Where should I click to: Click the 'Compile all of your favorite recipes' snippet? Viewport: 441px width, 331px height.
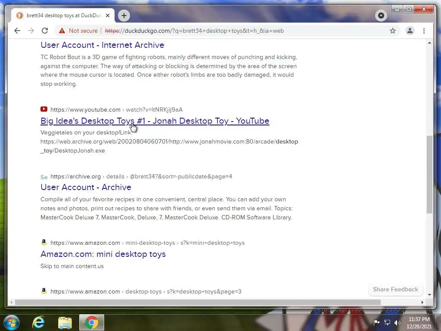(167, 208)
